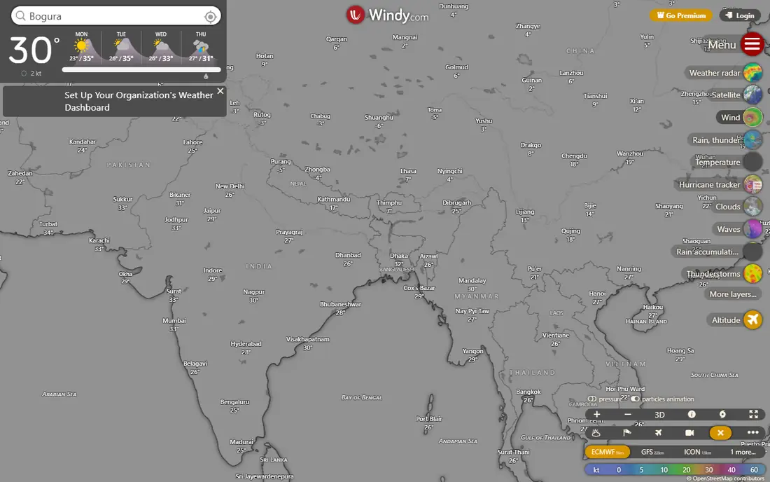Click the wind speed kt color legend

point(675,469)
